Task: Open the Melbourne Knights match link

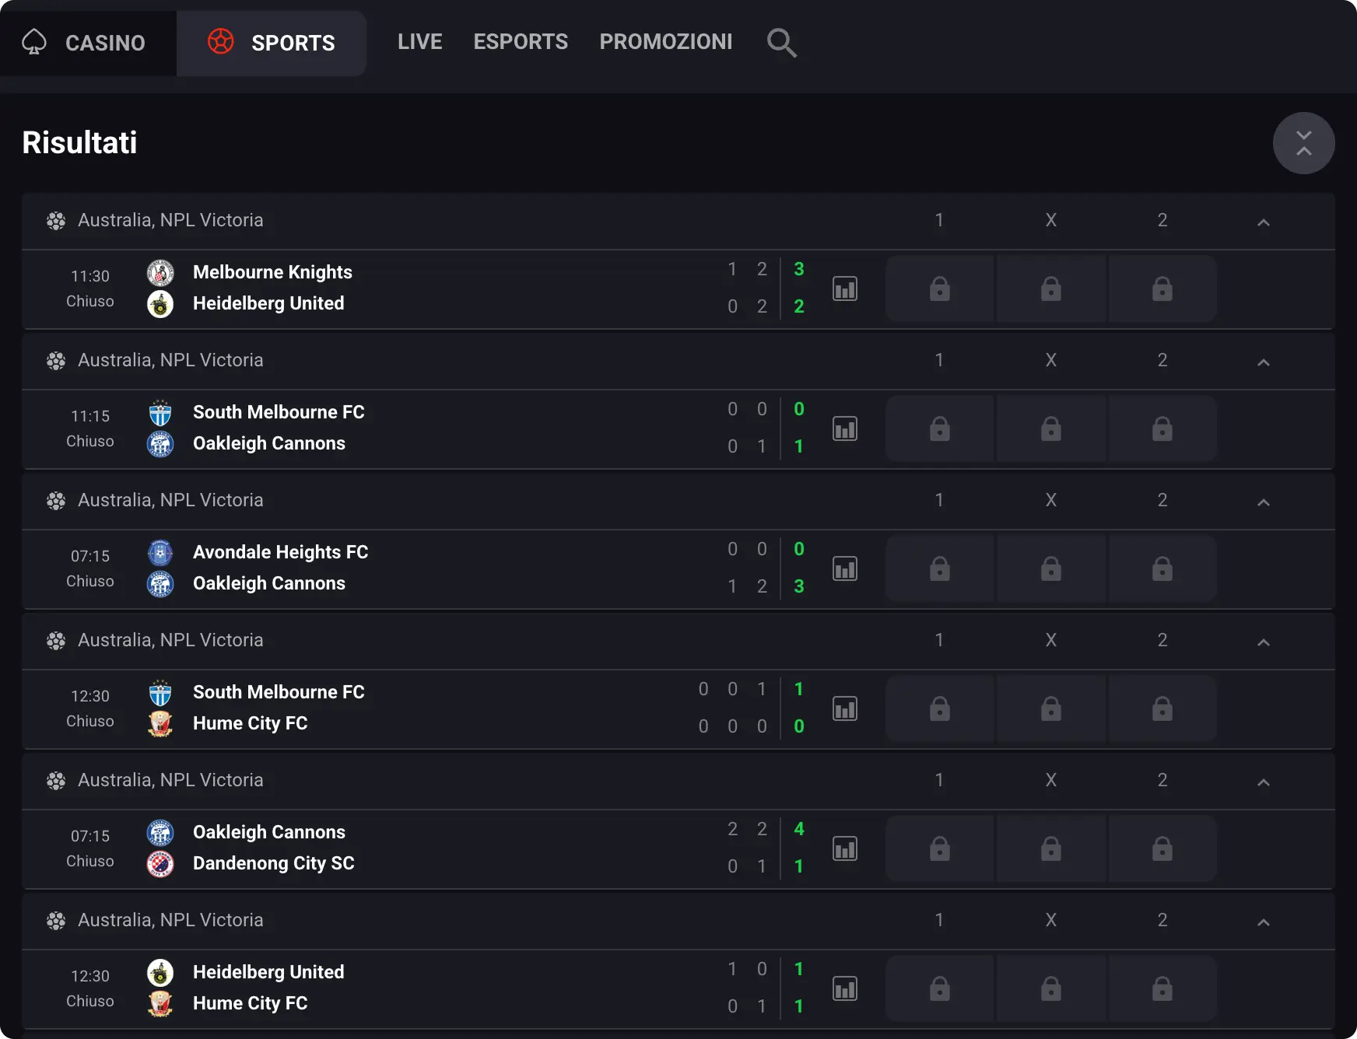Action: pyautogui.click(x=272, y=272)
